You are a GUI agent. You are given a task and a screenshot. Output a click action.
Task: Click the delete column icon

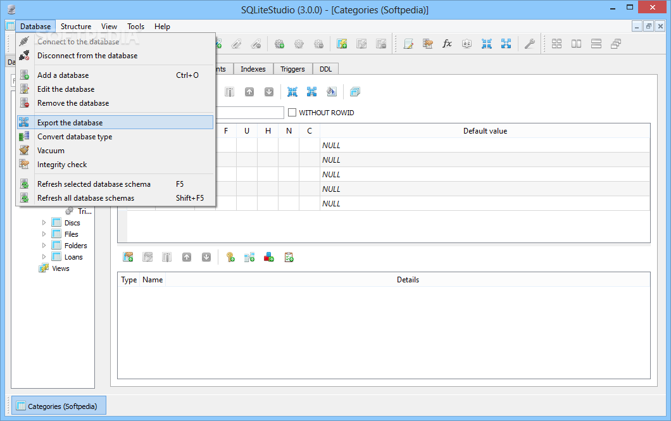[x=229, y=92]
